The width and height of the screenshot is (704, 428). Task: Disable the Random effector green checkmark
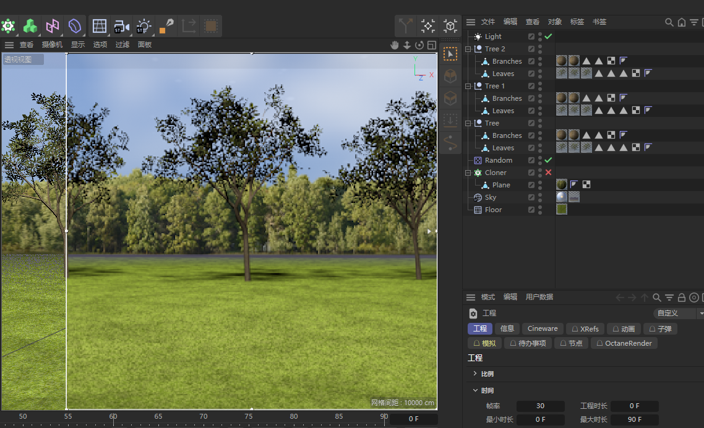(x=548, y=160)
